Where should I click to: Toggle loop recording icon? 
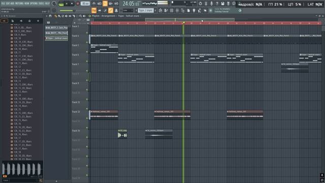tap(116, 4)
